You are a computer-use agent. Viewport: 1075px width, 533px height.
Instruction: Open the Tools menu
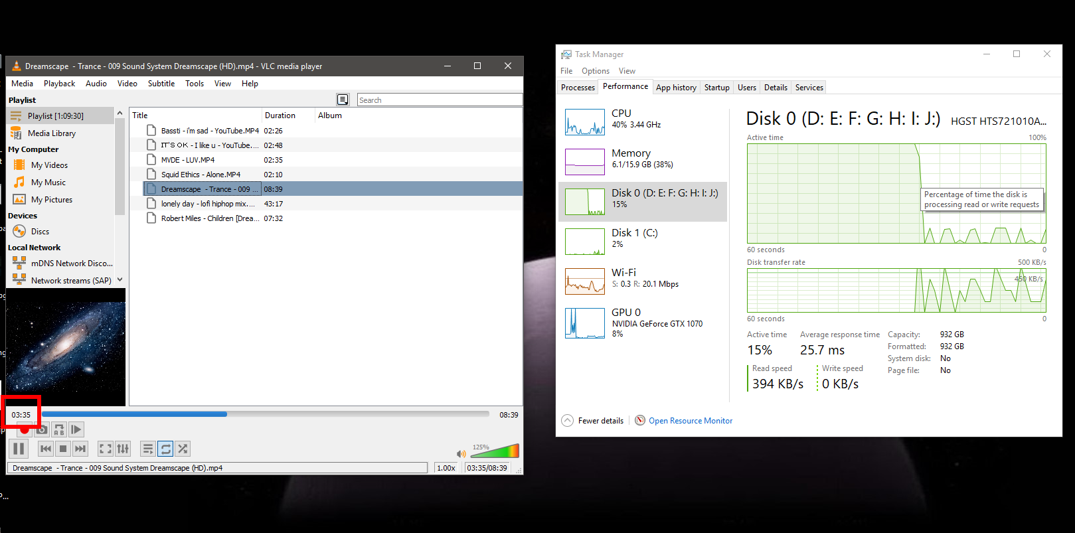195,84
